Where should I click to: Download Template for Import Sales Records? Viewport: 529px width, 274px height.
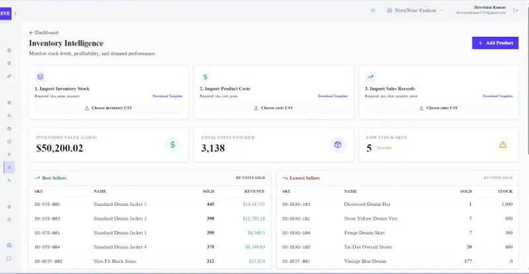[x=498, y=96]
